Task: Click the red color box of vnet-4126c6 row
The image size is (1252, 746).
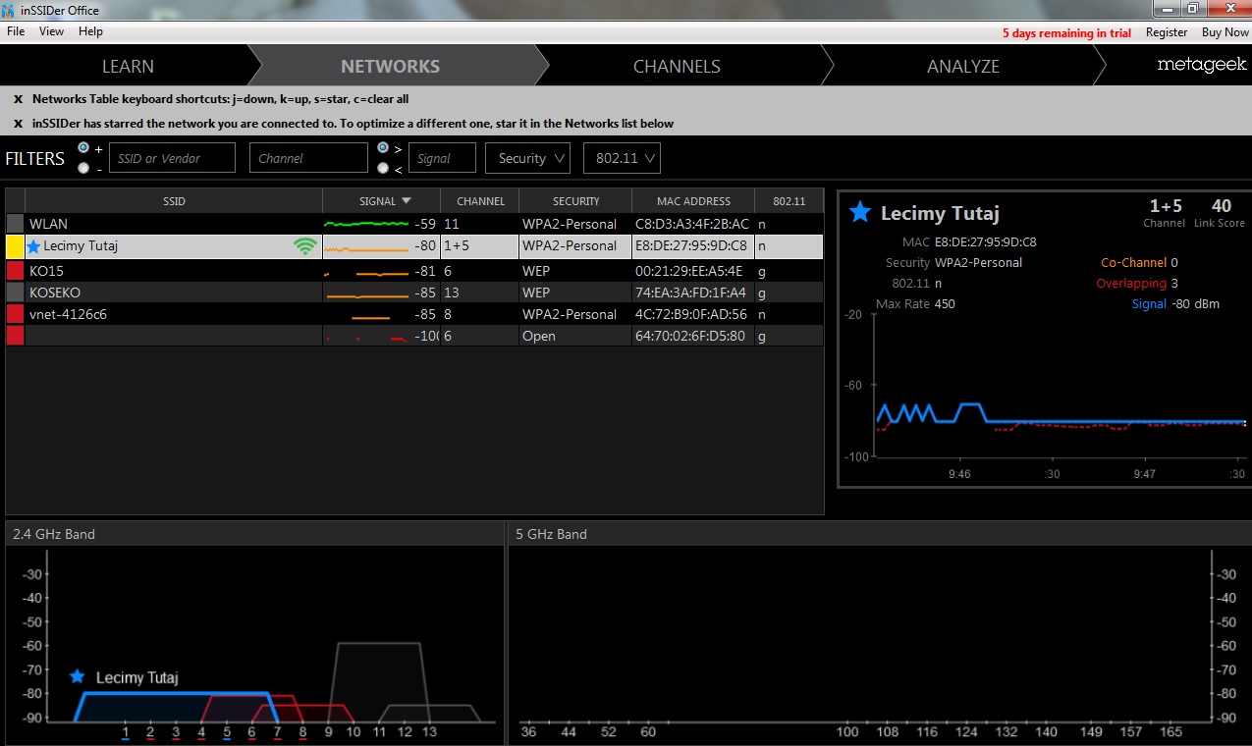Action: pyautogui.click(x=15, y=314)
